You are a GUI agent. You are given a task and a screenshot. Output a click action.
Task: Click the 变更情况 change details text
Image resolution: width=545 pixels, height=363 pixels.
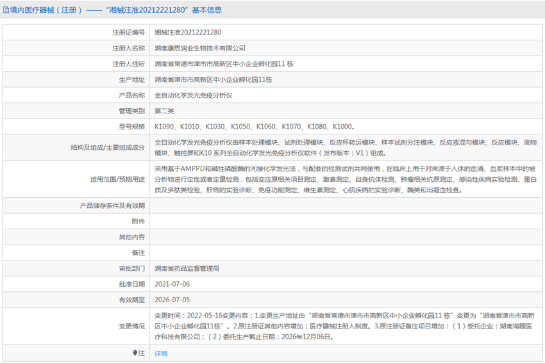[345, 326]
